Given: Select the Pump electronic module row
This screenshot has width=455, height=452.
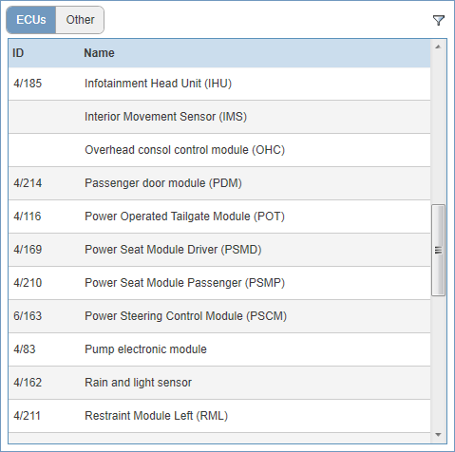Looking at the screenshot, I should (x=219, y=349).
